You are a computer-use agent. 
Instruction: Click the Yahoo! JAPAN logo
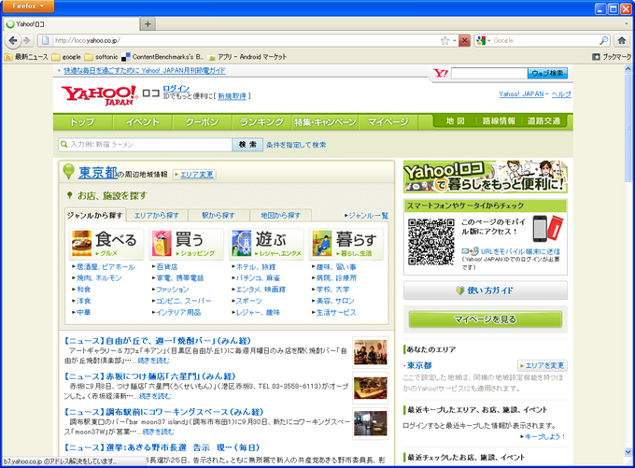(x=99, y=95)
